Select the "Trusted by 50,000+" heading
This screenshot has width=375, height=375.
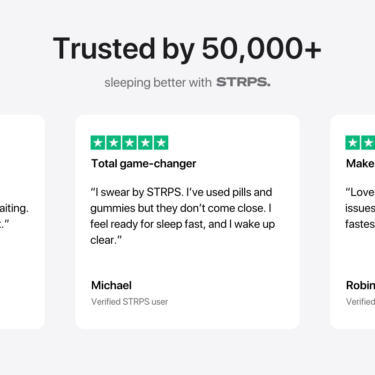tap(187, 48)
